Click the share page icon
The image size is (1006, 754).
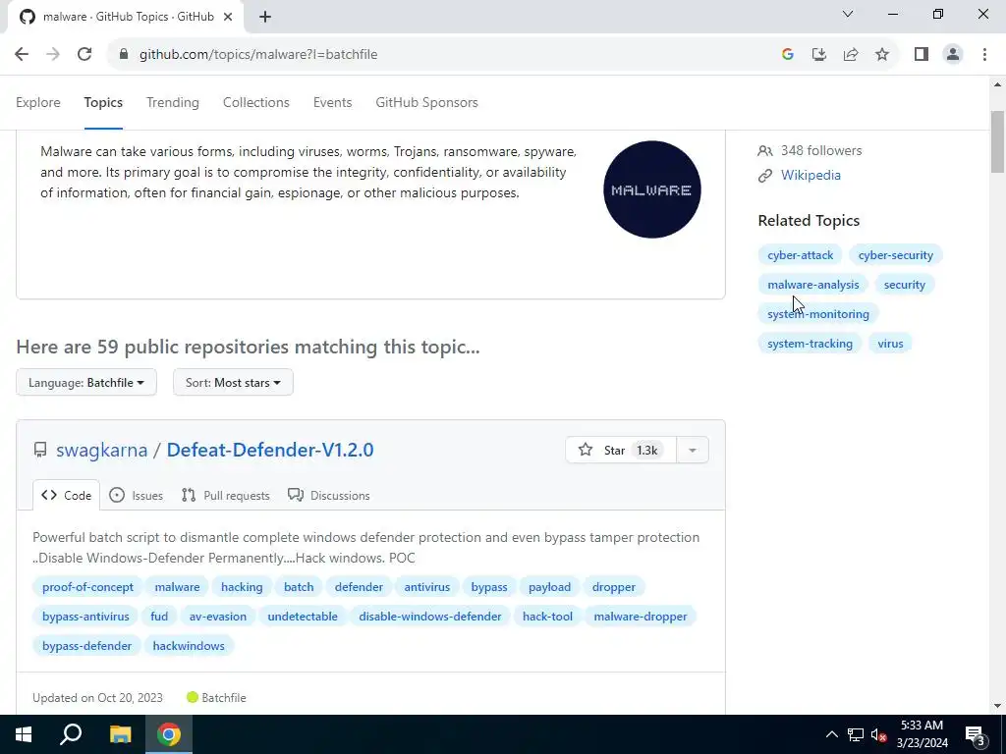pos(851,55)
